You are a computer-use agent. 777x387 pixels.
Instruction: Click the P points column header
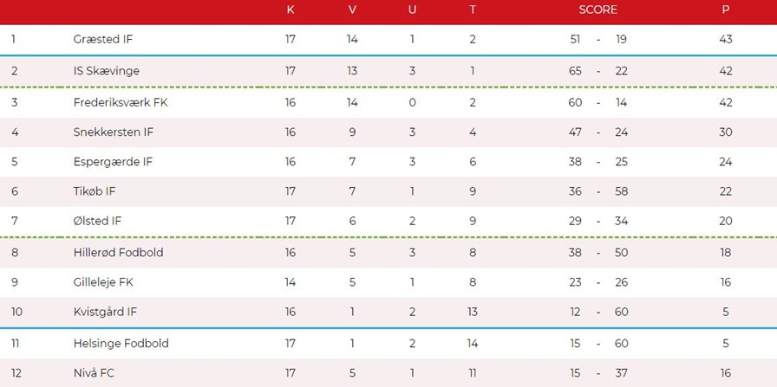[725, 10]
